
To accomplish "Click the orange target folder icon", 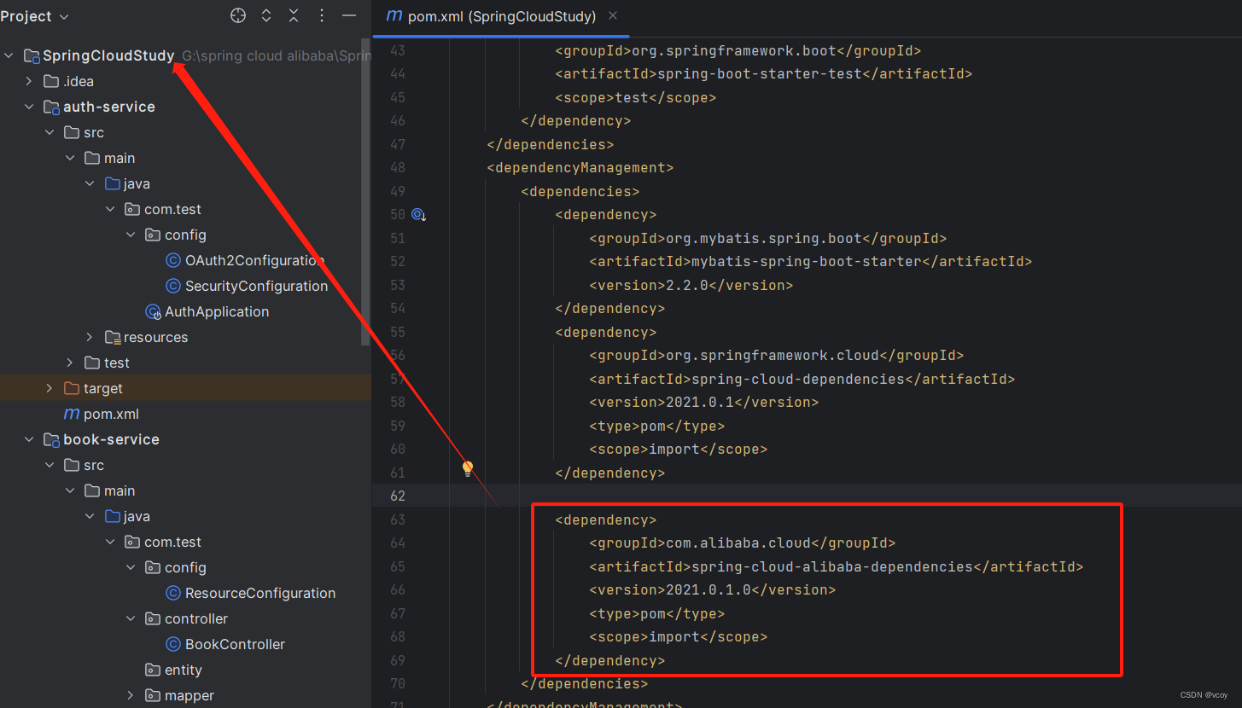I will tap(72, 388).
